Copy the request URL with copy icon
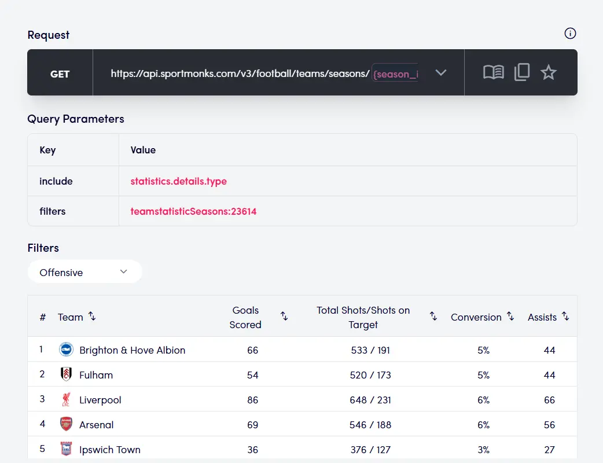 (522, 72)
